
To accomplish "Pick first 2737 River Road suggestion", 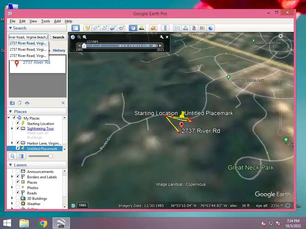I will (28, 43).
